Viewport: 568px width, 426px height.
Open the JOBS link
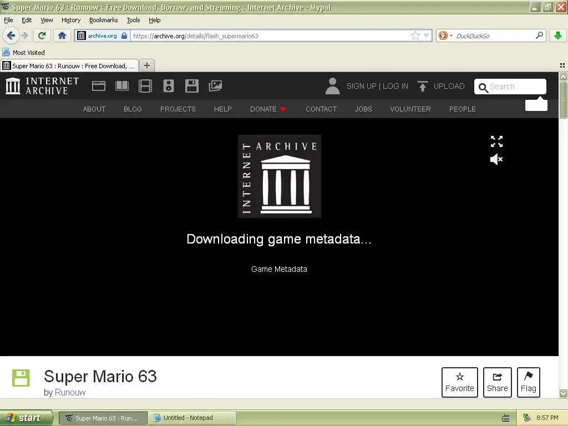363,109
